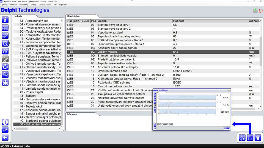Image resolution: width=264 pixels, height=148 pixels.
Task: Select the Aktuální data tab
Action: (73, 16)
